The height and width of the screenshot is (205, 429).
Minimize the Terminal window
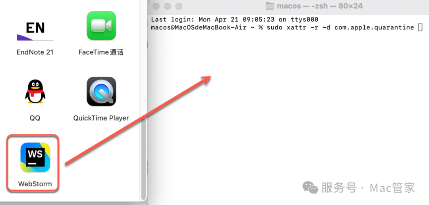[168, 6]
